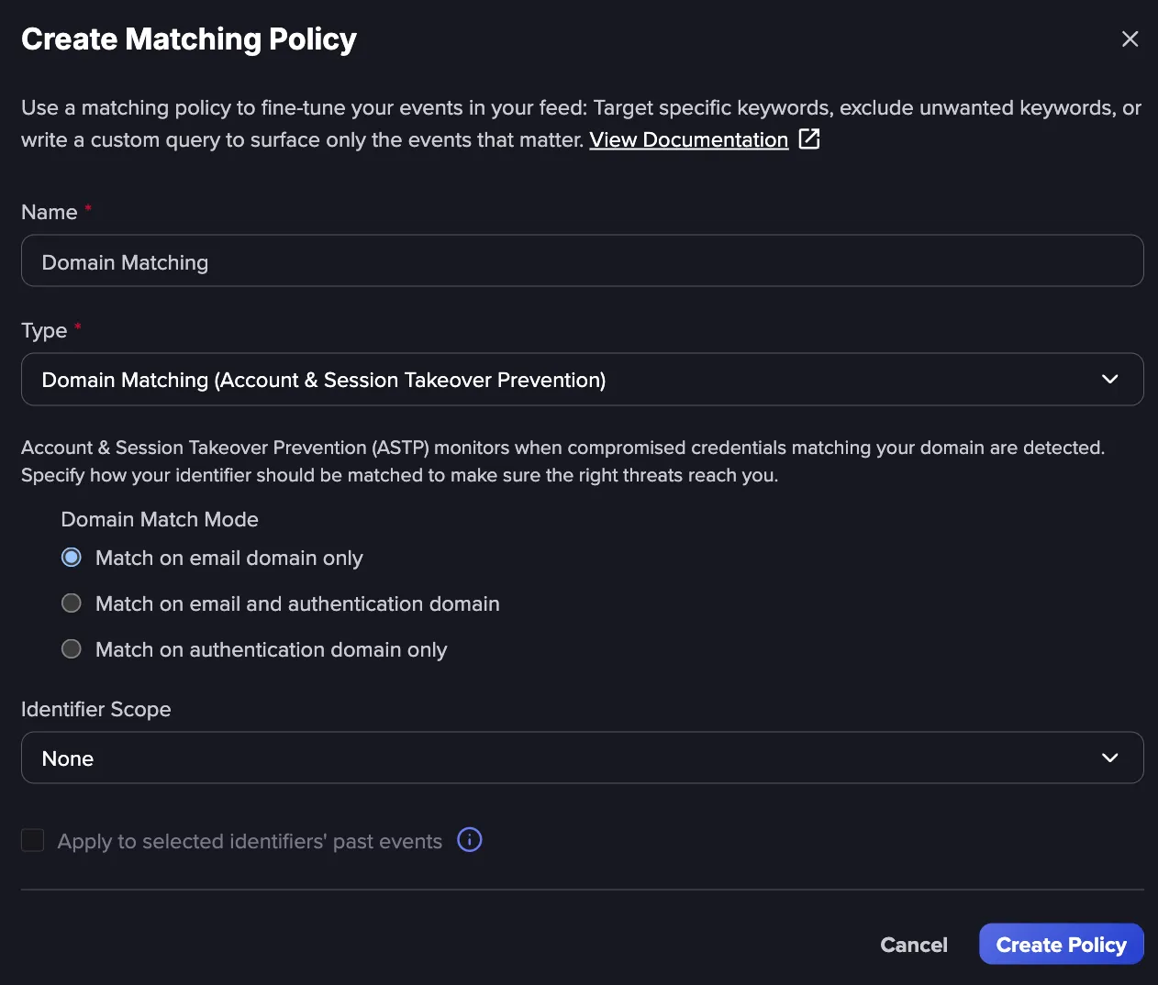Pick 'Match on authentication domain only' radio button
Viewport: 1158px width, 985px height.
72,649
